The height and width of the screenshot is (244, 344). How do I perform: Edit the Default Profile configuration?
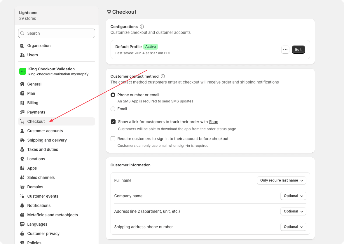tap(298, 50)
